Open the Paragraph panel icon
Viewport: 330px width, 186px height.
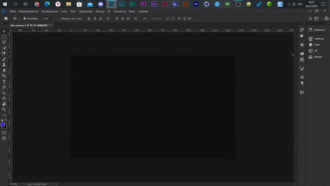tap(302, 84)
